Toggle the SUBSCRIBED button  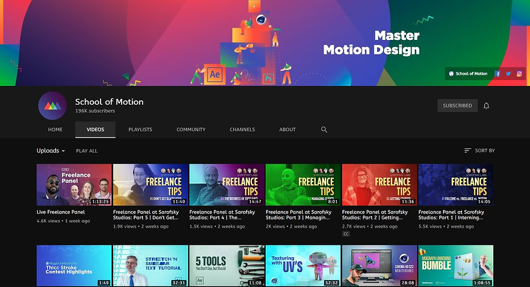point(458,106)
